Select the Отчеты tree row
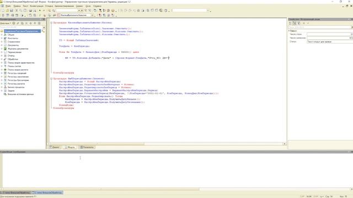Image resolution: width=353 pixels, height=198 pixels. (x=11, y=56)
